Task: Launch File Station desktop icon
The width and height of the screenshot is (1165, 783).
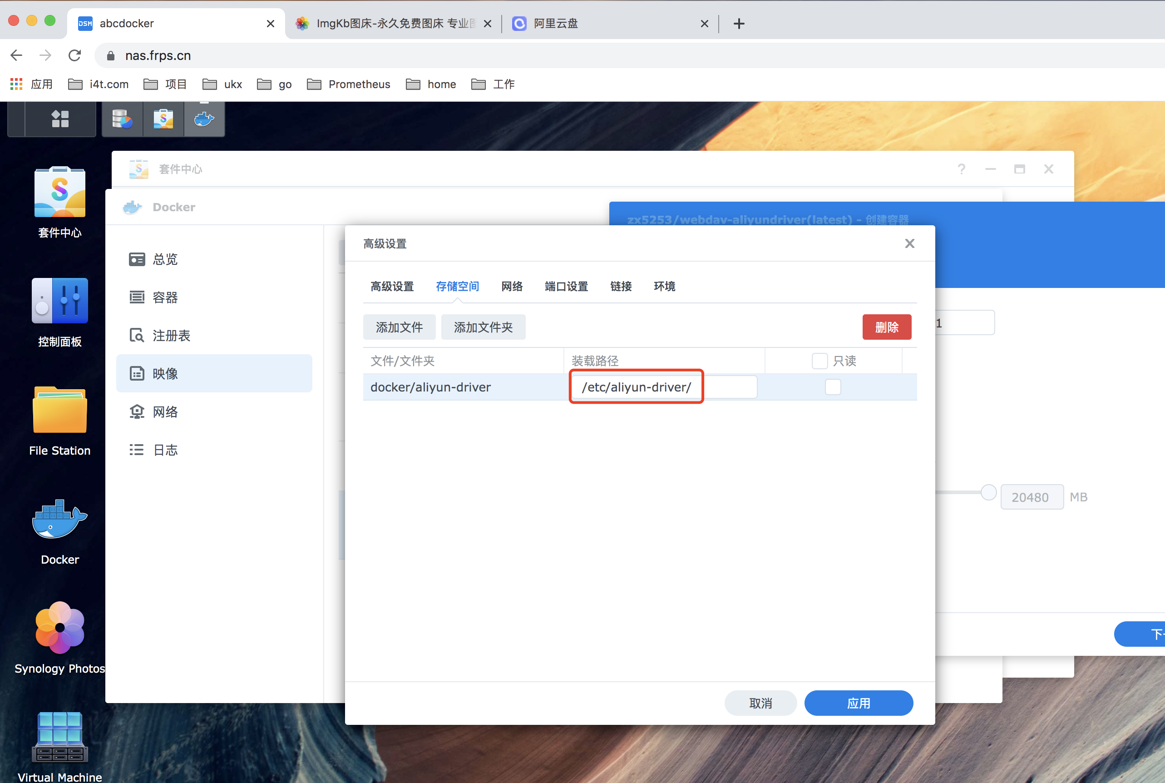Action: click(x=60, y=421)
